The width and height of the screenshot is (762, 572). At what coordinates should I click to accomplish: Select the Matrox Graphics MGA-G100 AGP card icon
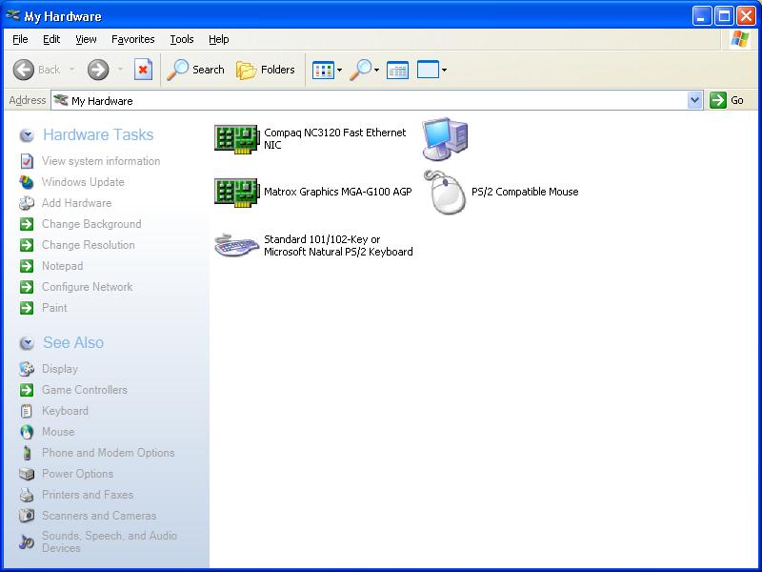(x=236, y=192)
